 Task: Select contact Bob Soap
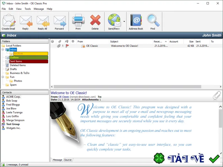(x=12, y=101)
